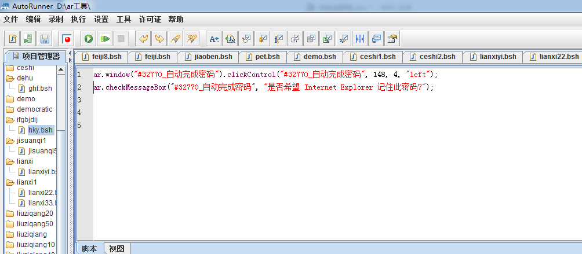This screenshot has height=254, width=582.
Task: Open the 工具 menu
Action: 123,20
